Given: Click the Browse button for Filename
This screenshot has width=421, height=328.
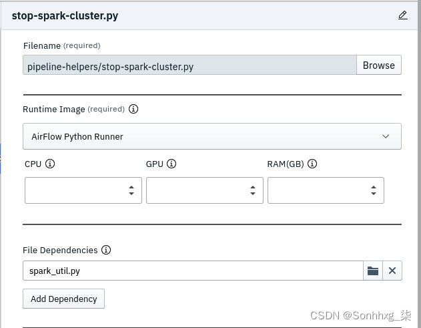Looking at the screenshot, I should coord(379,65).
